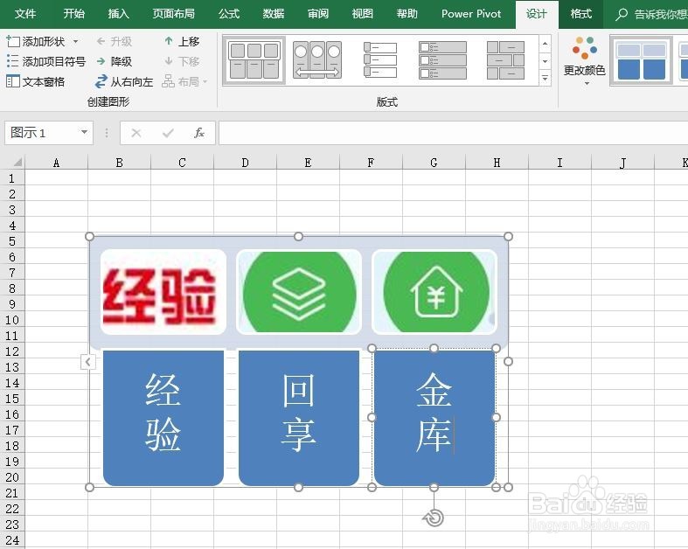This screenshot has height=549, width=688.
Task: Click the blue 经验 text box
Action: [163, 417]
